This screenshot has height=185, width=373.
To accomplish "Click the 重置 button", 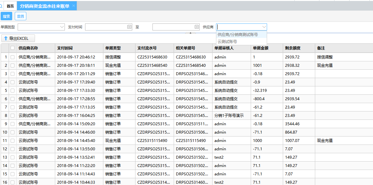I will coord(21,16).
